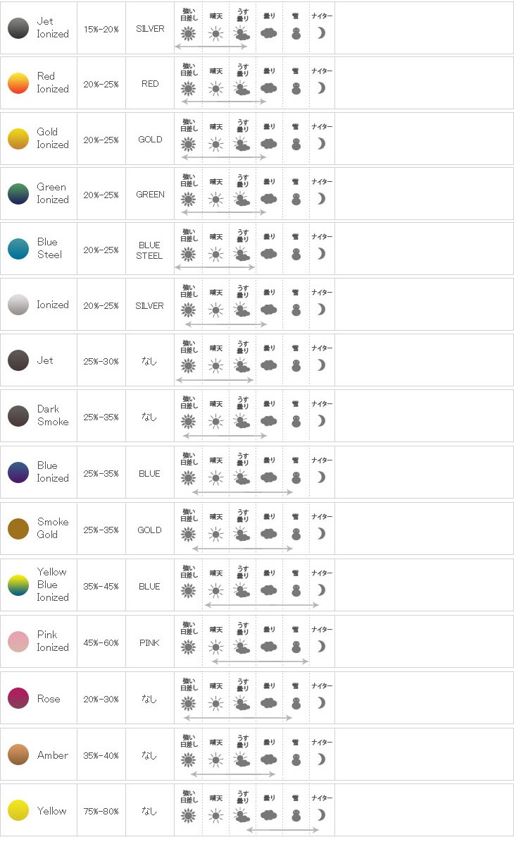This screenshot has width=514, height=842.
Task: Click the clear sky sun icon in Dark Smoke row
Action: coord(215,422)
